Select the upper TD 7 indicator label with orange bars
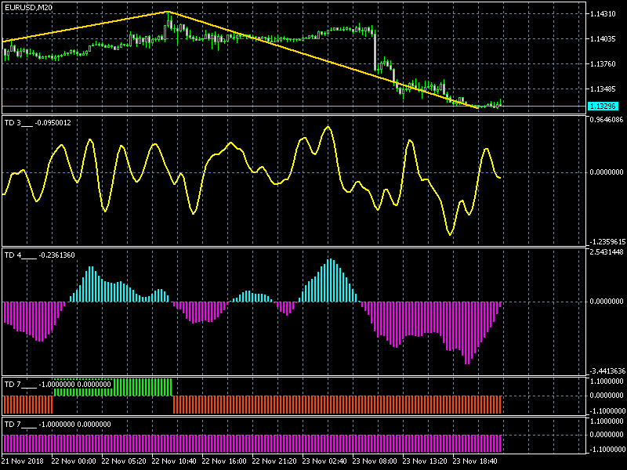Image resolution: width=627 pixels, height=470 pixels. (x=57, y=385)
